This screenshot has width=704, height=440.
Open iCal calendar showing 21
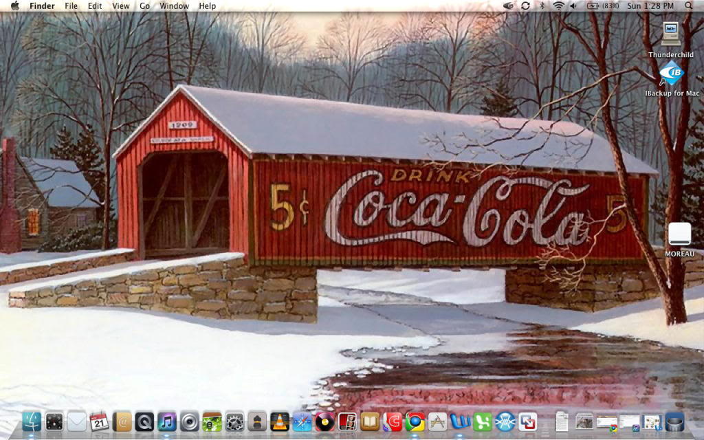pyautogui.click(x=99, y=422)
